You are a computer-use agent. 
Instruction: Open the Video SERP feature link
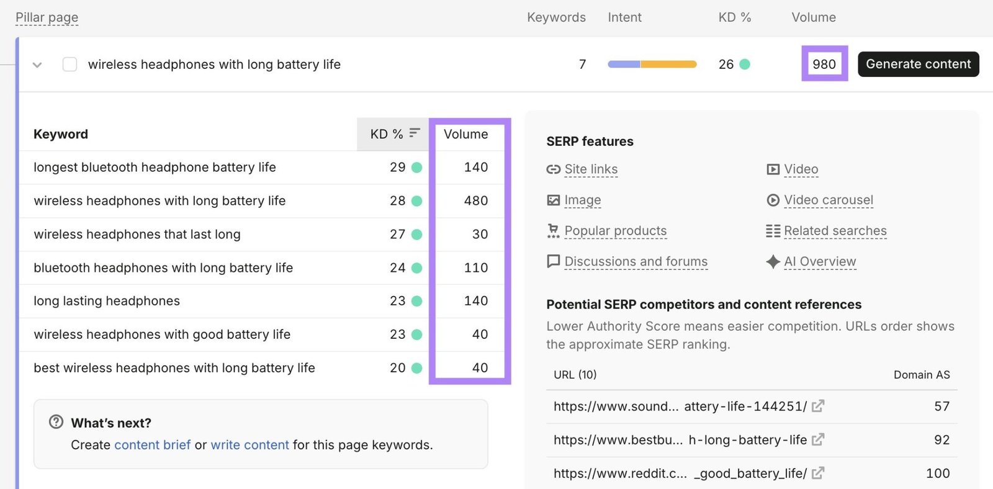coord(801,169)
